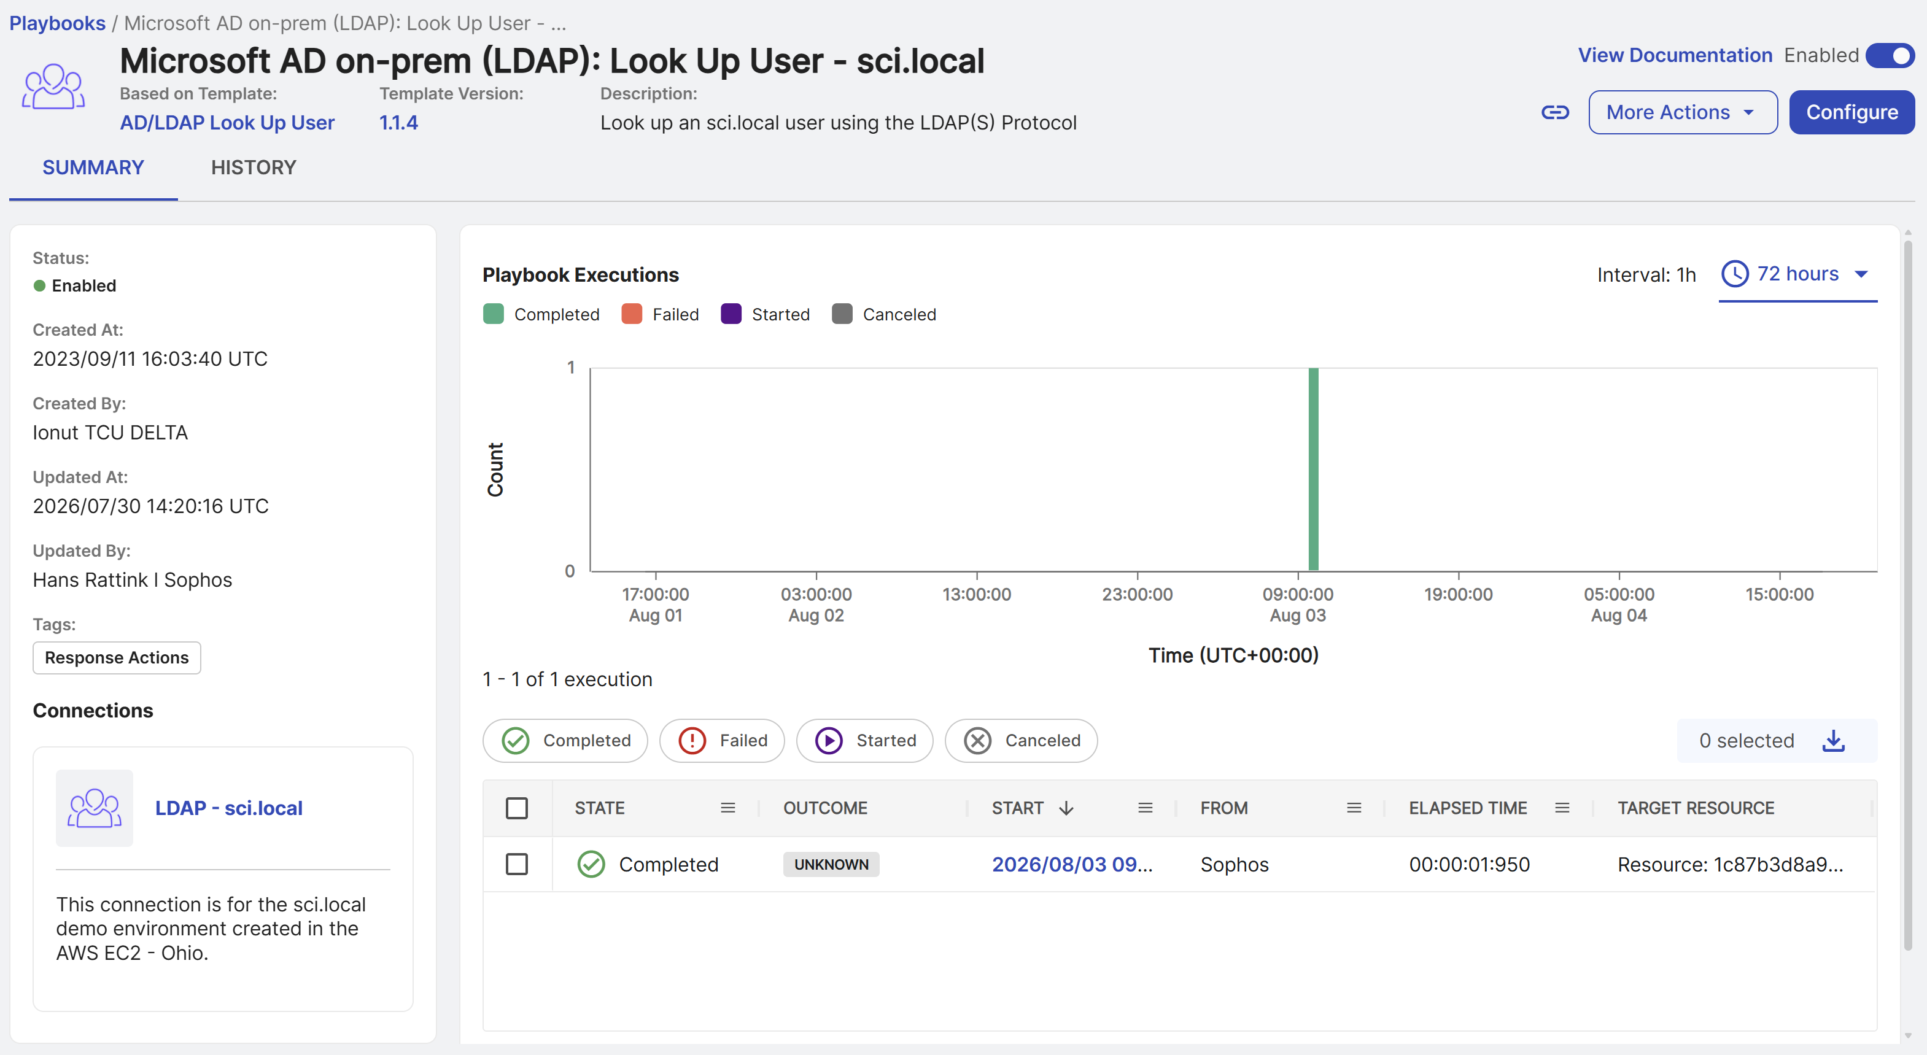The image size is (1927, 1055).
Task: Click the 0 selected counter
Action: coord(1747,741)
